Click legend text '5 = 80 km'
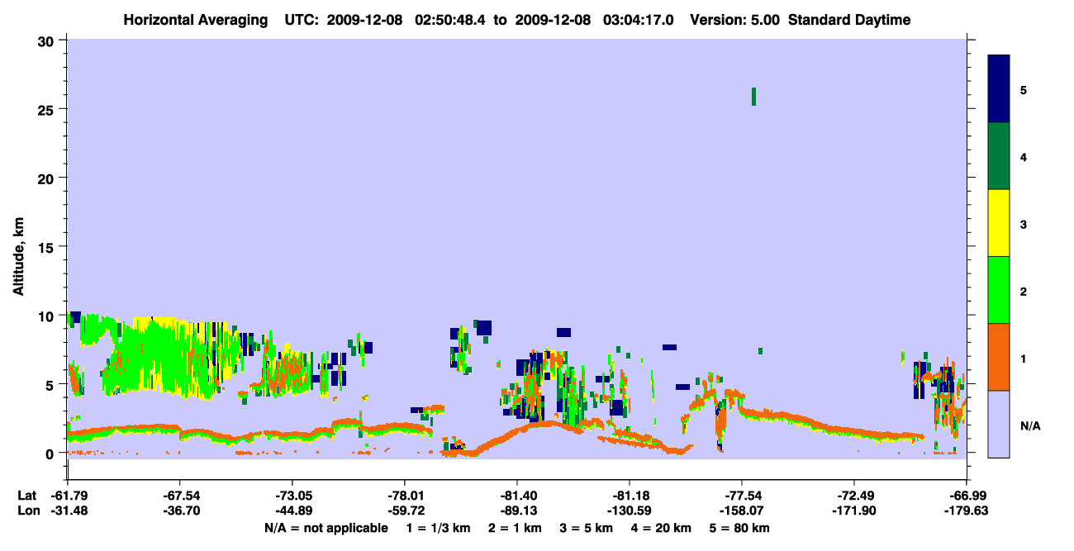This screenshot has height=551, width=1074. tap(740, 528)
